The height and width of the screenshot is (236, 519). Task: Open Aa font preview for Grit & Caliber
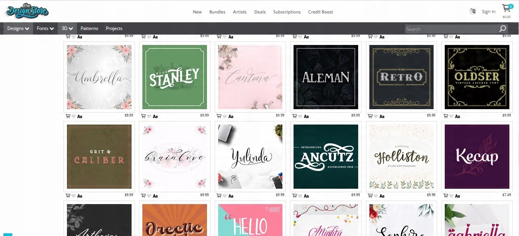80,196
